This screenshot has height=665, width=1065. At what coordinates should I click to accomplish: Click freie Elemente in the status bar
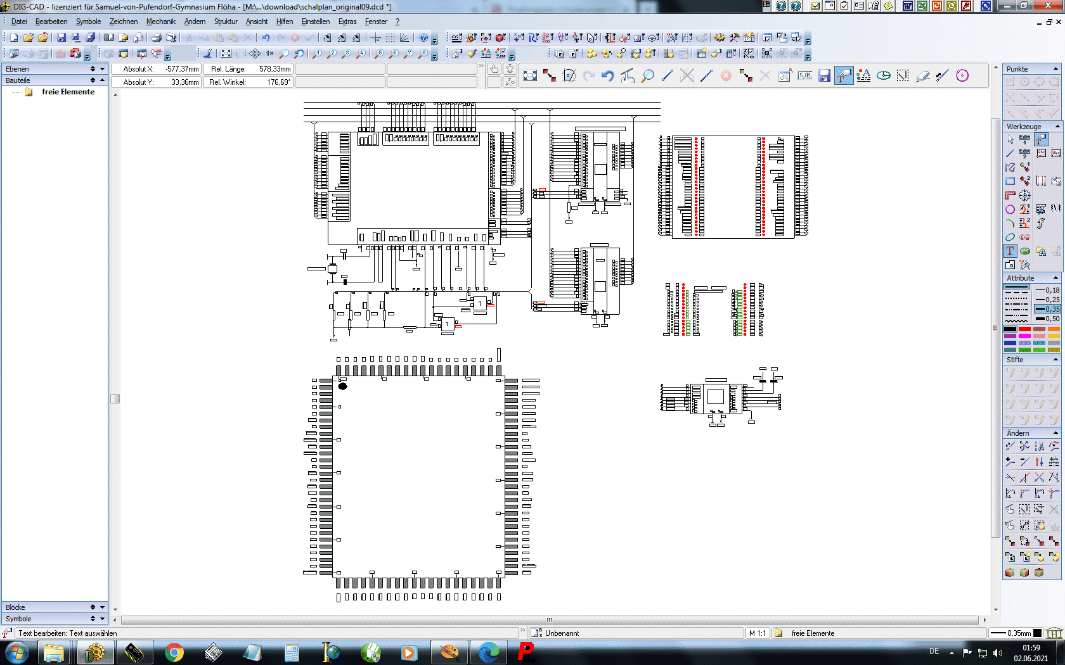(x=813, y=633)
